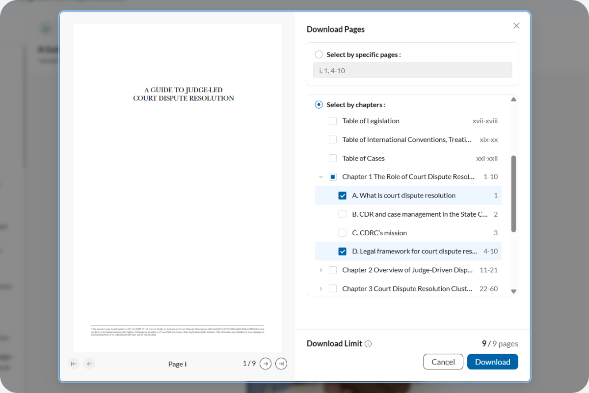Screen dimensions: 589x393
Task: Uncheck 'A. What is court dispute resolution'
Action: 343,196
